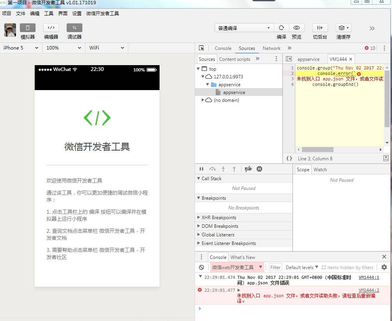
Task: Toggle pause on exceptions icon
Action: (x=259, y=169)
